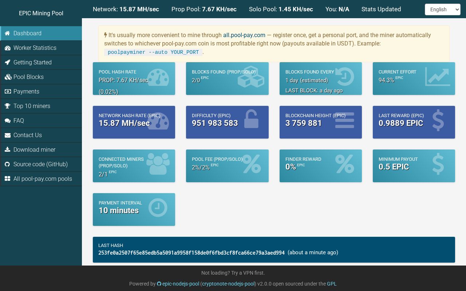Click the Pool Blocks cubes icon

click(x=8, y=77)
